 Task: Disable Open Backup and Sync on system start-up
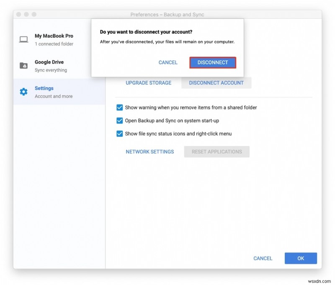click(x=120, y=121)
